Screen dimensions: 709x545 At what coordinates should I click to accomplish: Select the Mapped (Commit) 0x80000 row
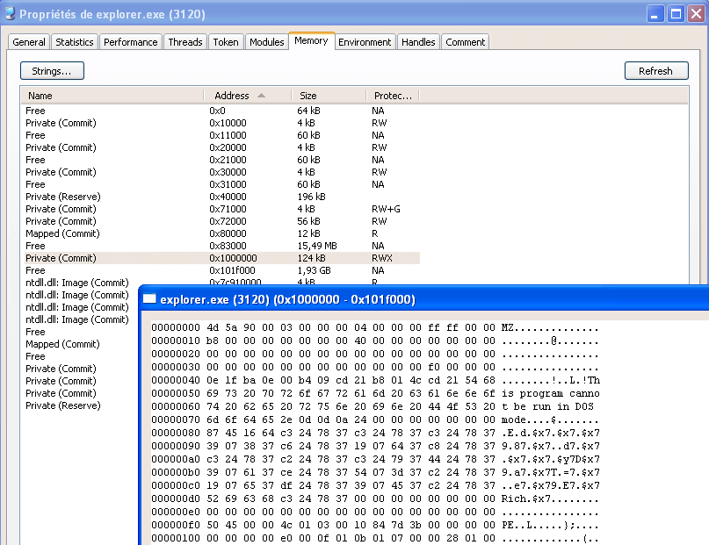[x=220, y=233]
